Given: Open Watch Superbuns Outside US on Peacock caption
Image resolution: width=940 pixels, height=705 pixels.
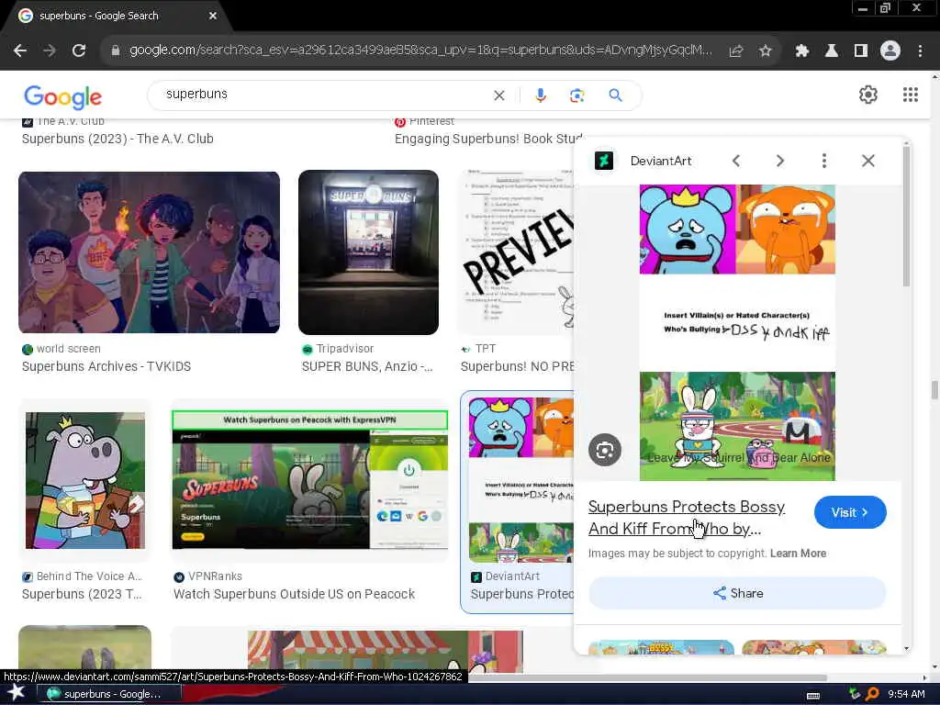Looking at the screenshot, I should pyautogui.click(x=294, y=594).
